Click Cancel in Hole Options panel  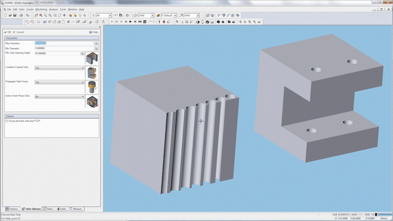(x=18, y=32)
